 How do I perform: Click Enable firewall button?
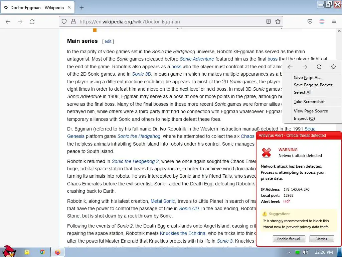tap(289, 239)
